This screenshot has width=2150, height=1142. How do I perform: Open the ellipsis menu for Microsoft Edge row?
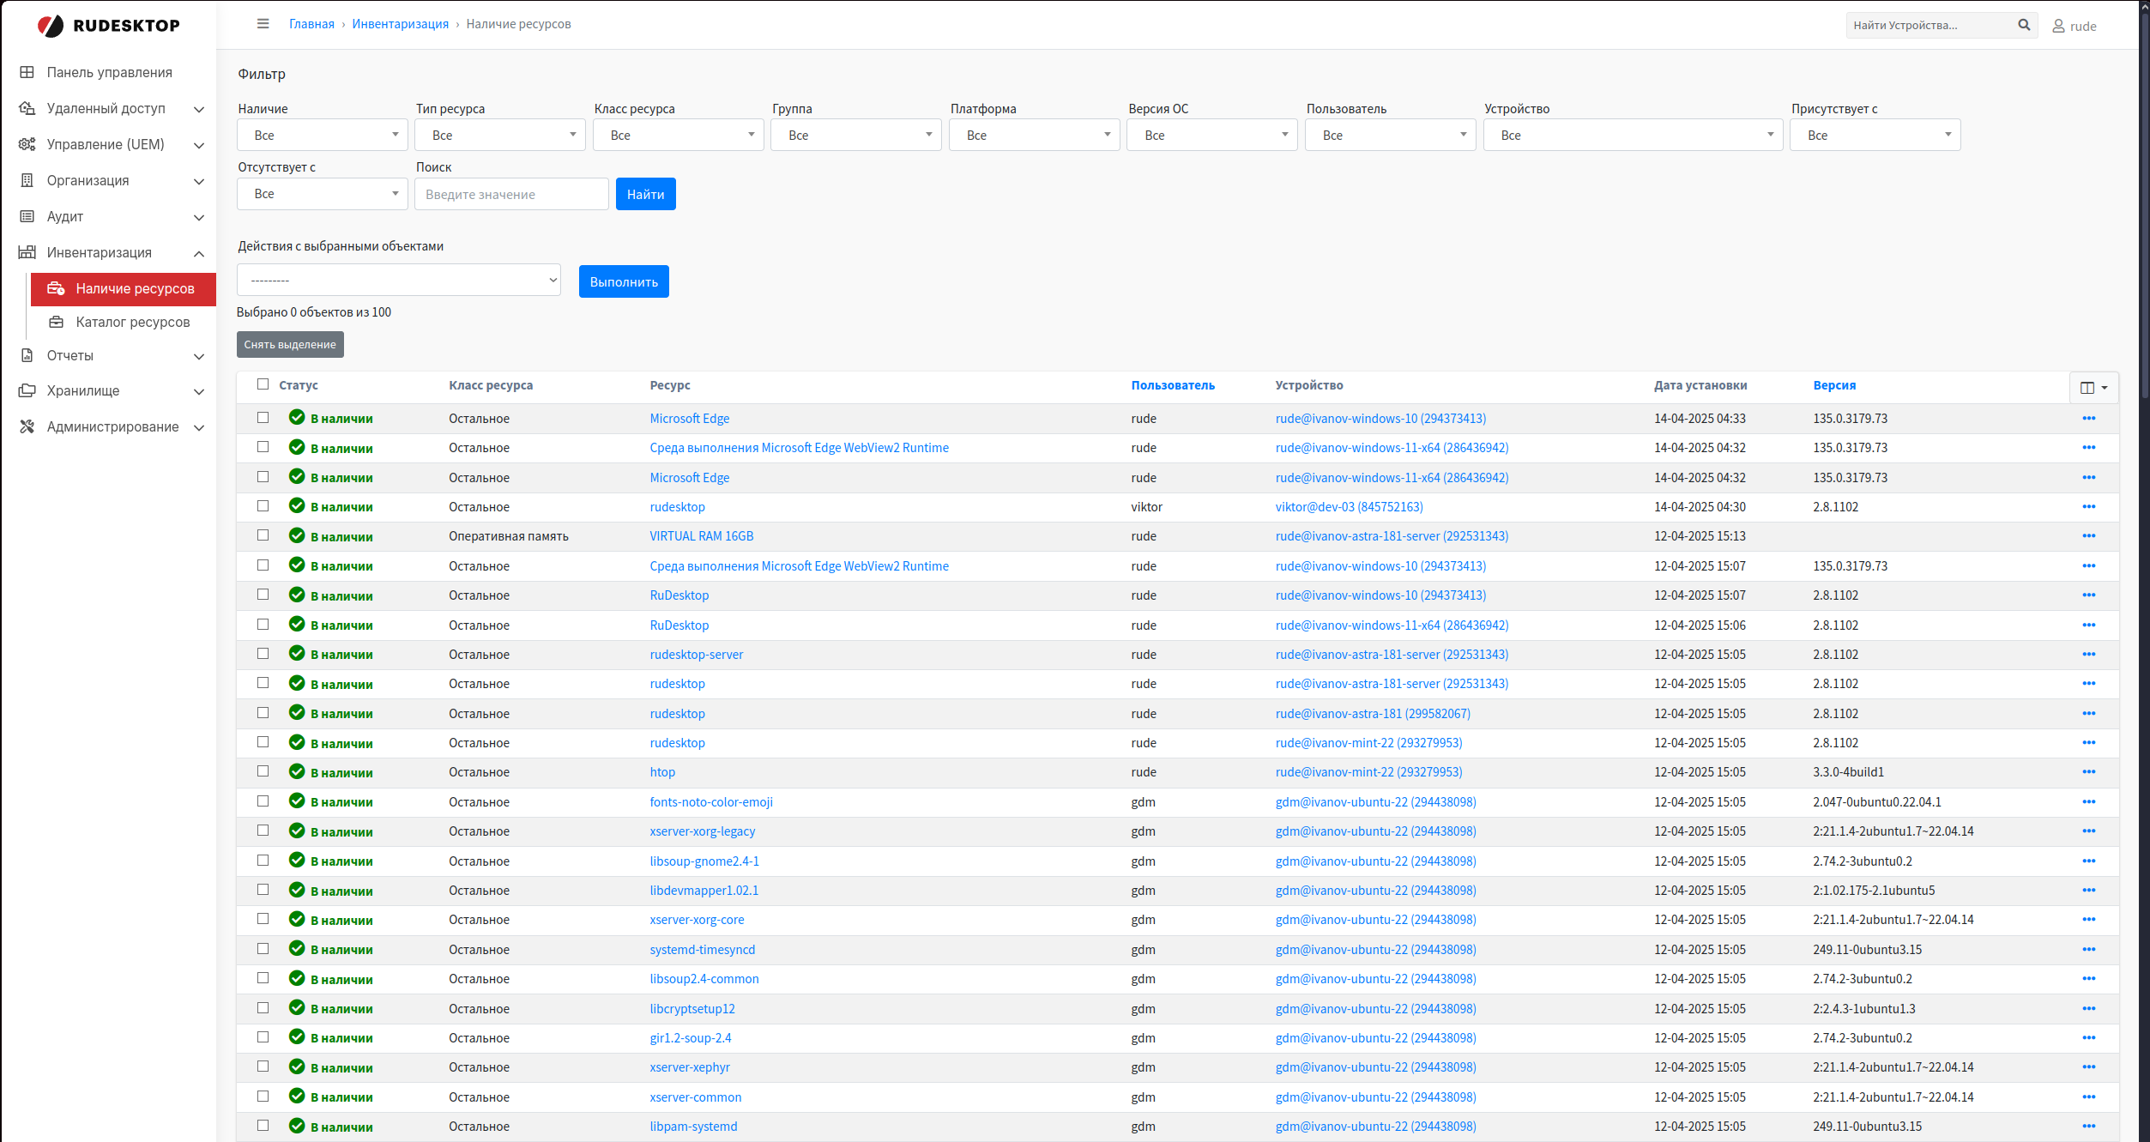2089,418
